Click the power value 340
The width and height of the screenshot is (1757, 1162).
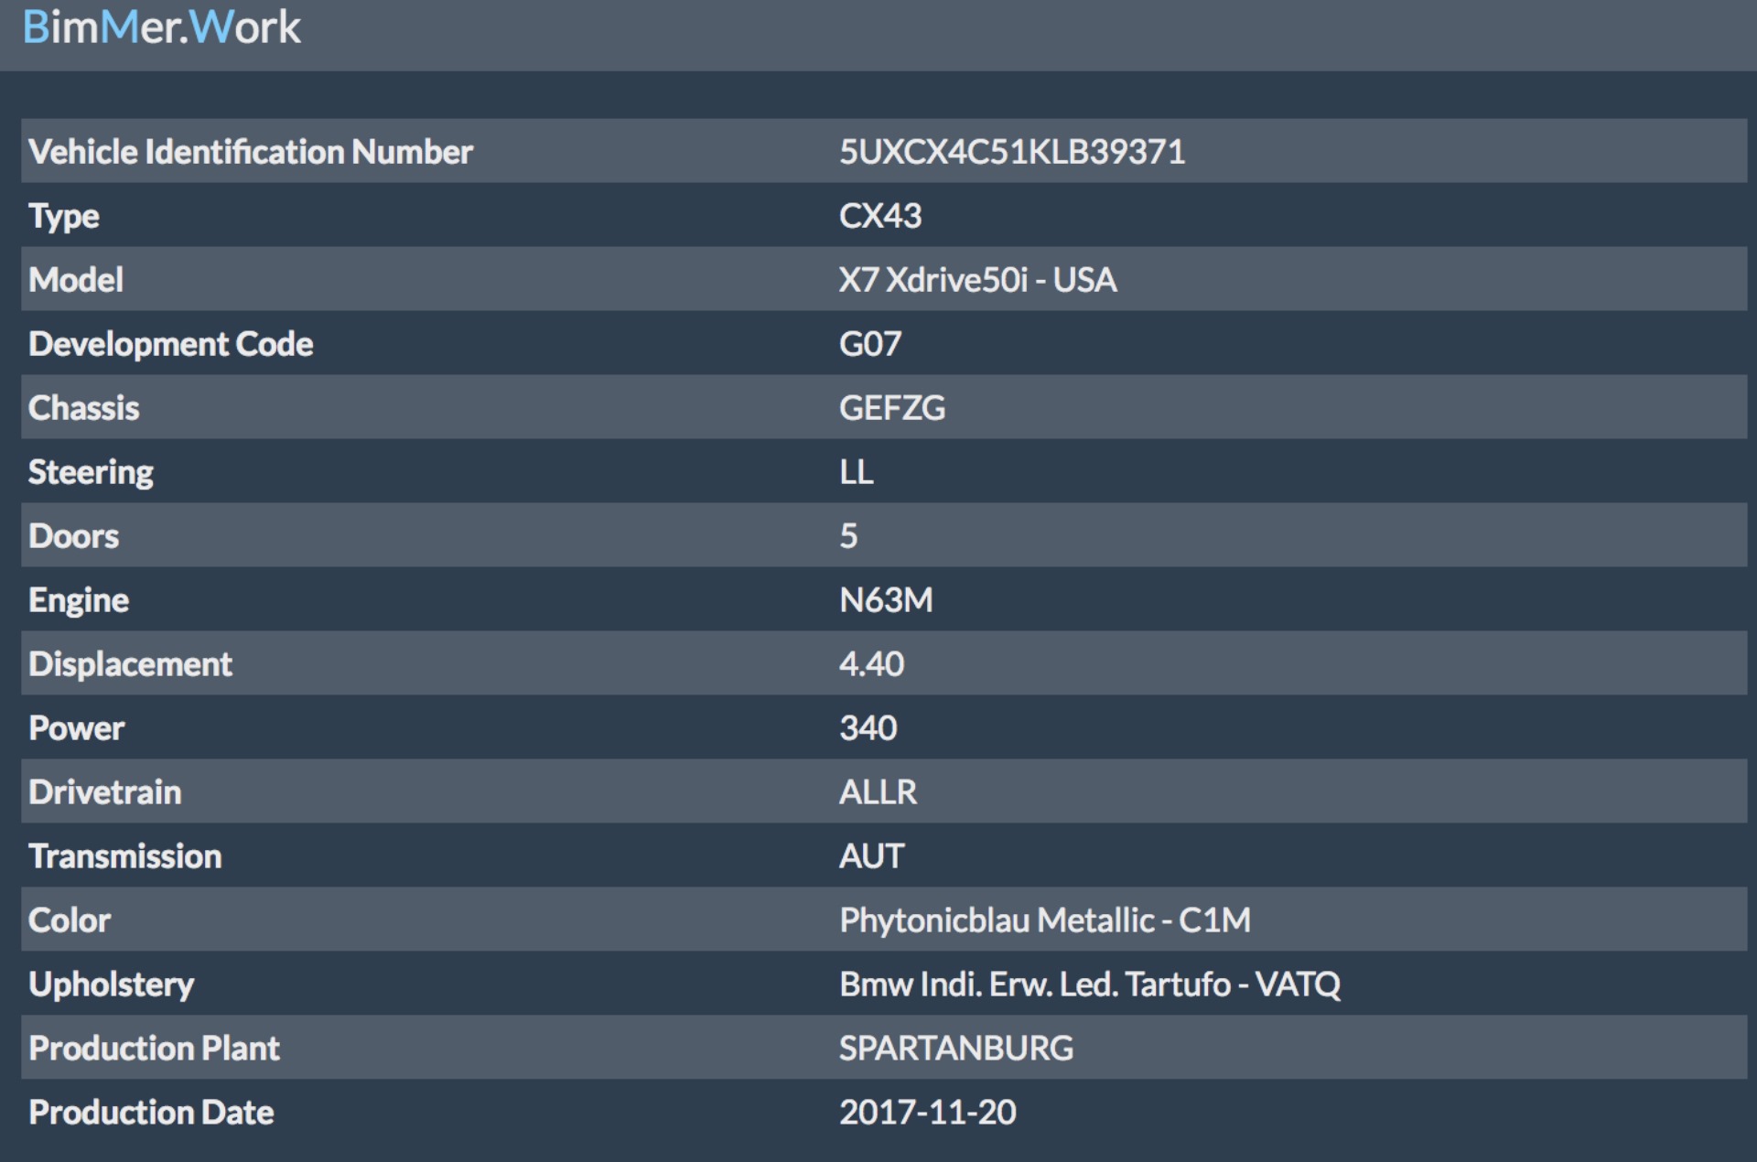tap(868, 728)
